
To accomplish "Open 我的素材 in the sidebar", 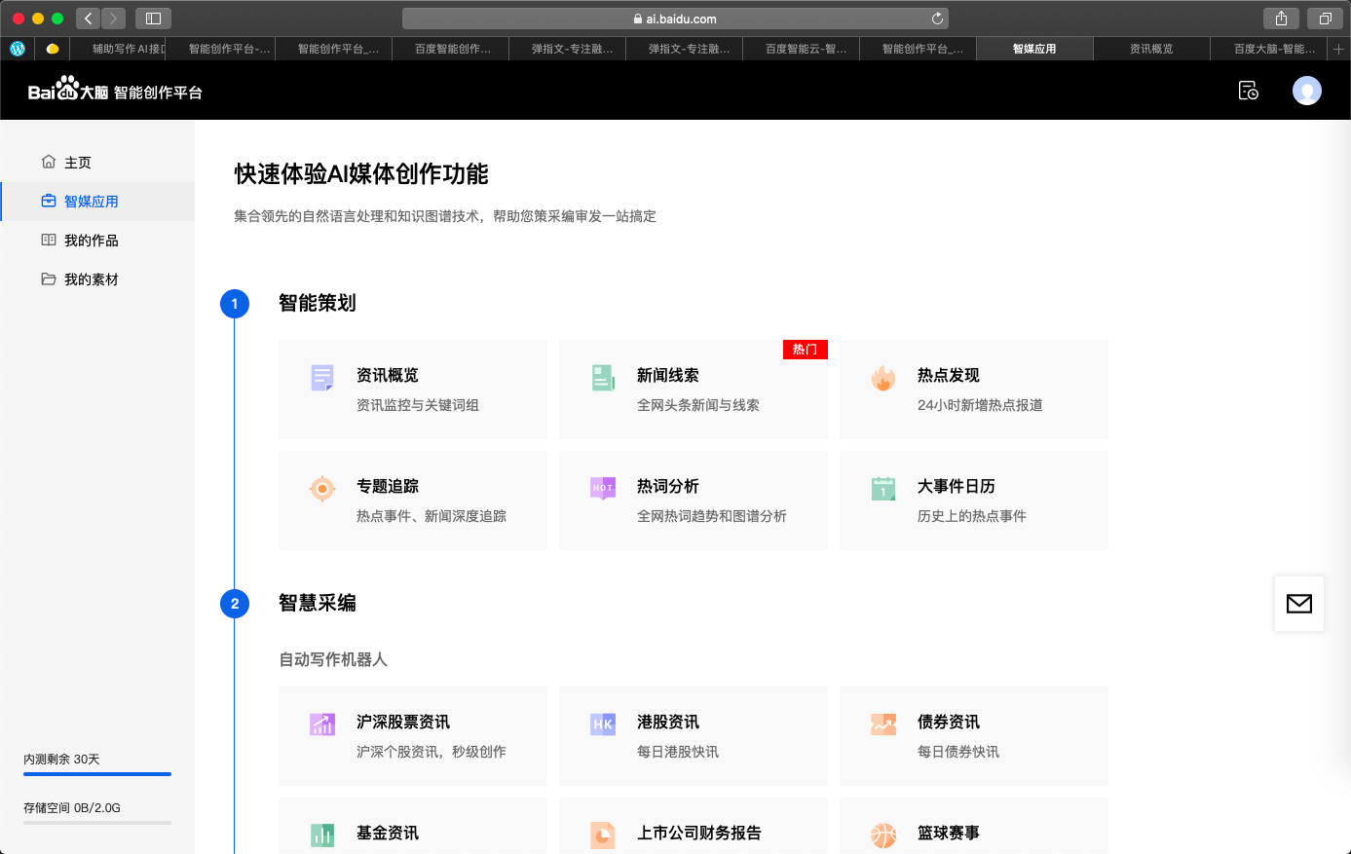I will [91, 279].
